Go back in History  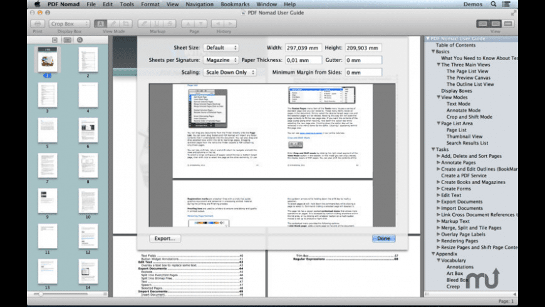click(x=218, y=24)
